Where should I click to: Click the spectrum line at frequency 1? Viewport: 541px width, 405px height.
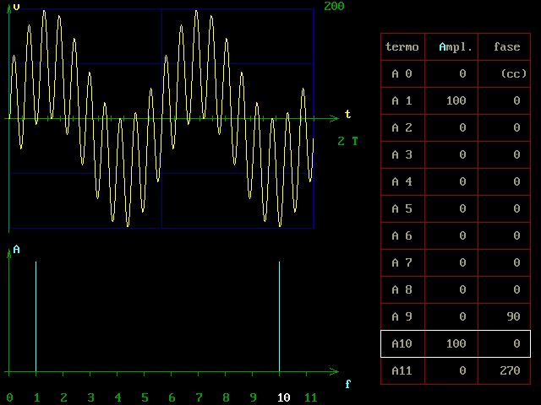(x=36, y=317)
